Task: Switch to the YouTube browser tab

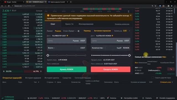Action: 14,2
